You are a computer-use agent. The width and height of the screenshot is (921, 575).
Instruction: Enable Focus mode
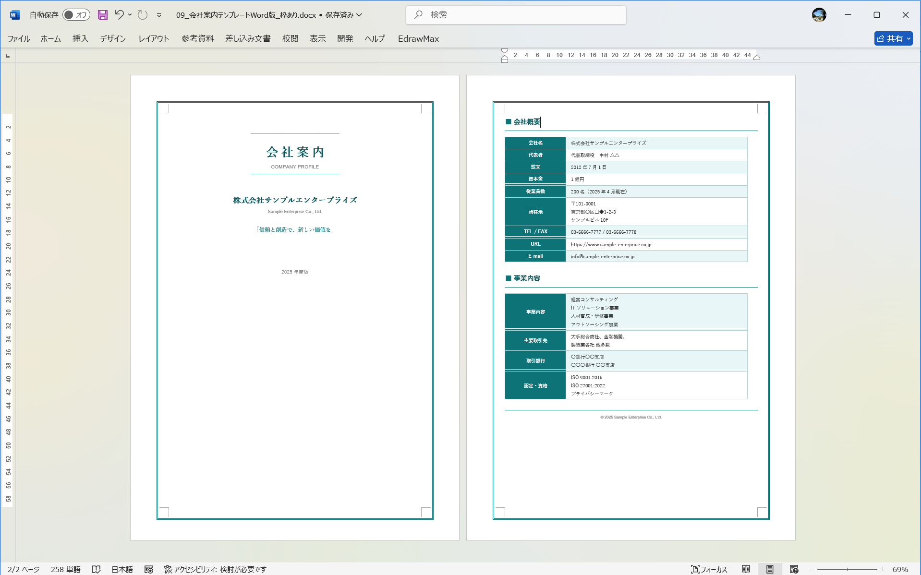pyautogui.click(x=709, y=569)
